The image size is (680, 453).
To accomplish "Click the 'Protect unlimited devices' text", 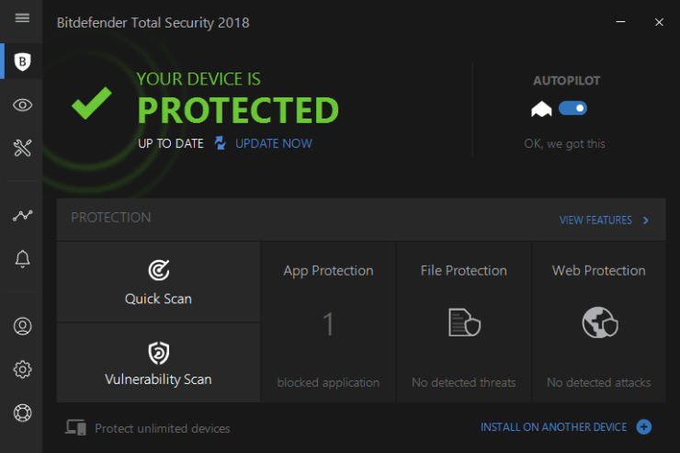I will point(163,428).
